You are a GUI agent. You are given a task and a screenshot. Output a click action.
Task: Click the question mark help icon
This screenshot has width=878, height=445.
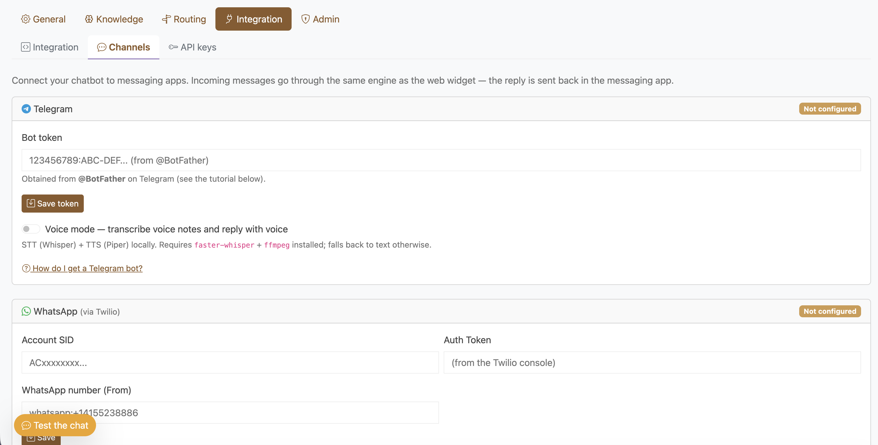[x=26, y=268]
